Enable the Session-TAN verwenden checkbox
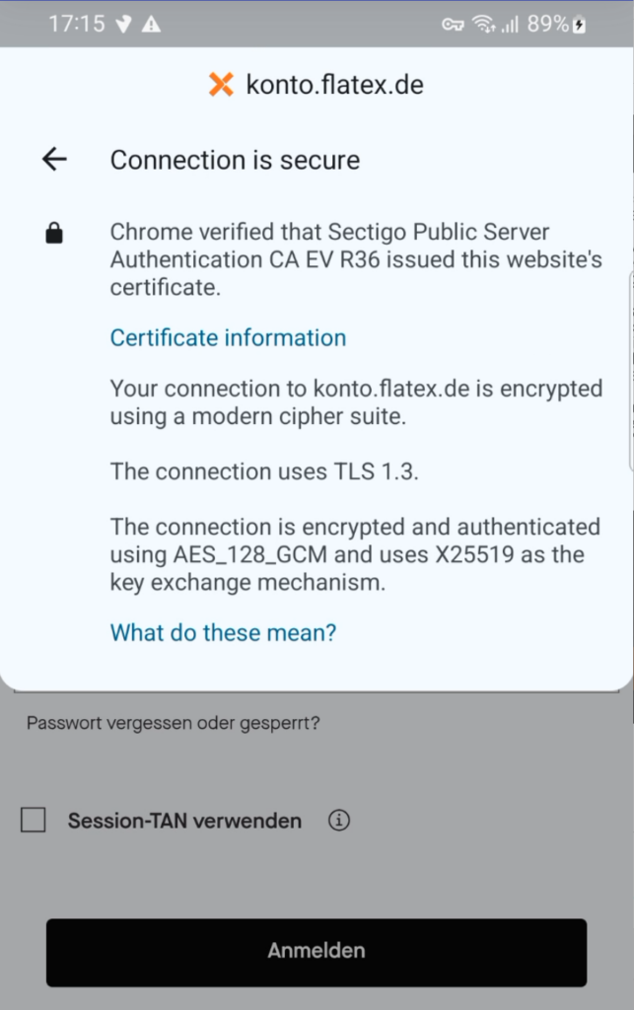Screen dimensions: 634x1010 tap(34, 821)
